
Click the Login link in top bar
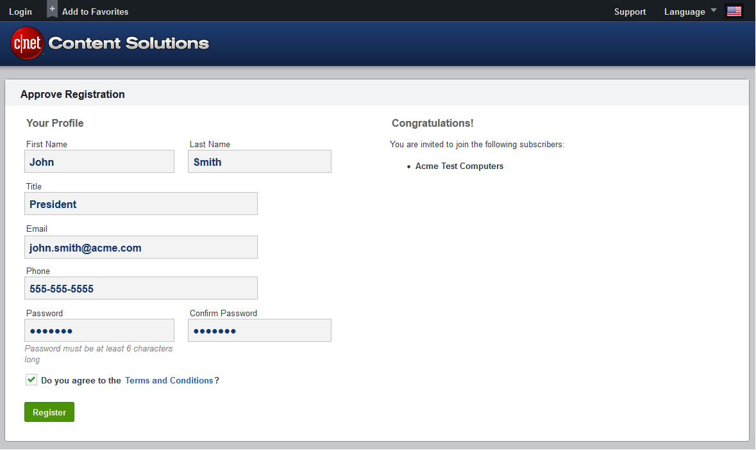21,12
